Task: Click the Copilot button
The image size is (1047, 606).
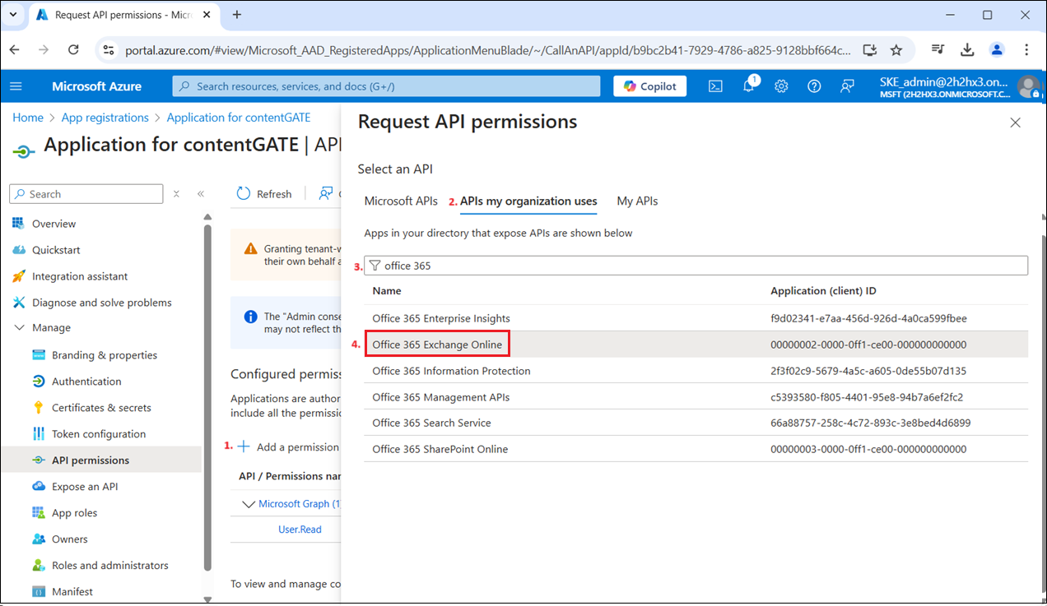Action: click(x=649, y=86)
